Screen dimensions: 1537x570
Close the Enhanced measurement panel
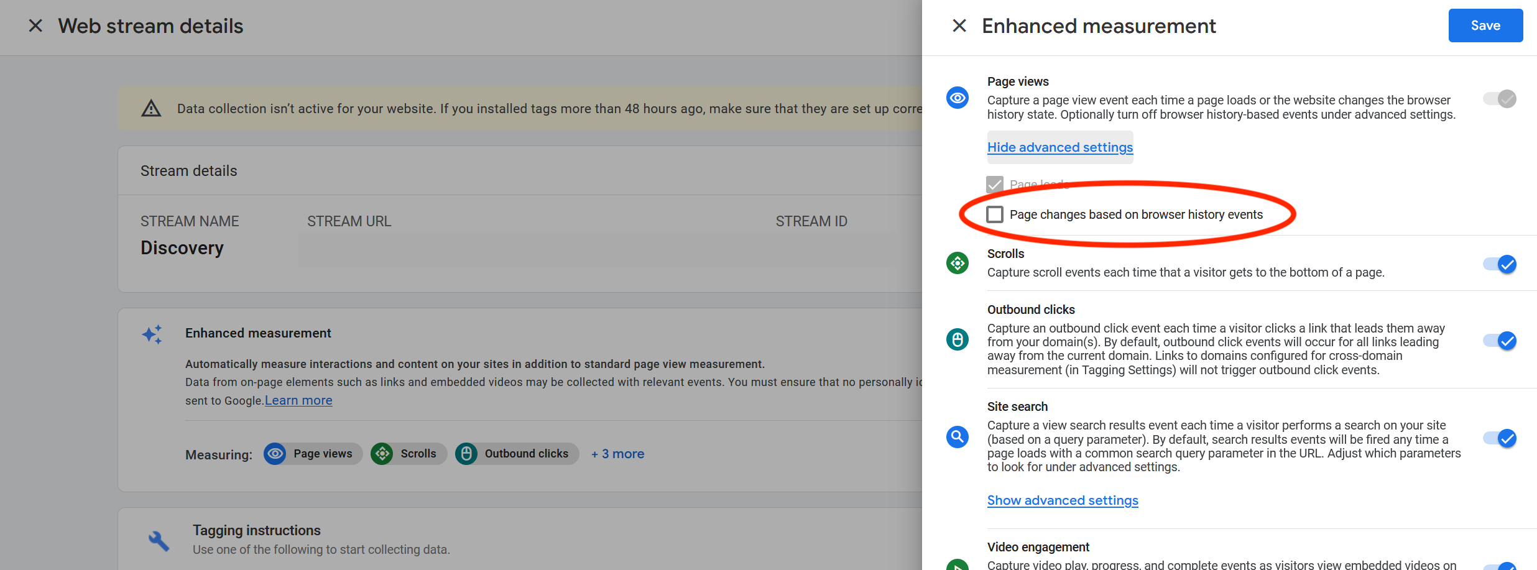[959, 25]
